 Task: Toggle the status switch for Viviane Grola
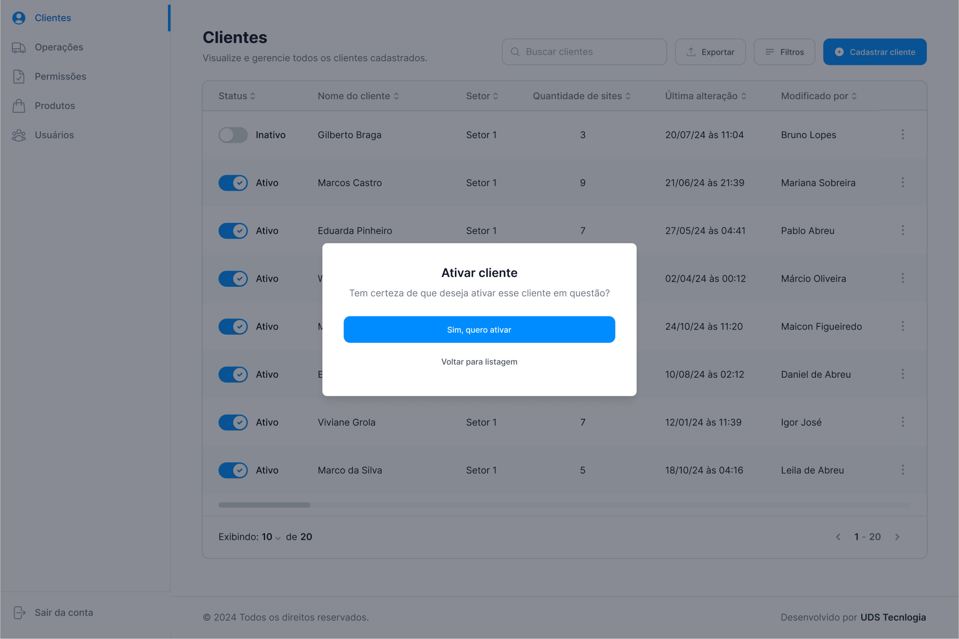(233, 422)
